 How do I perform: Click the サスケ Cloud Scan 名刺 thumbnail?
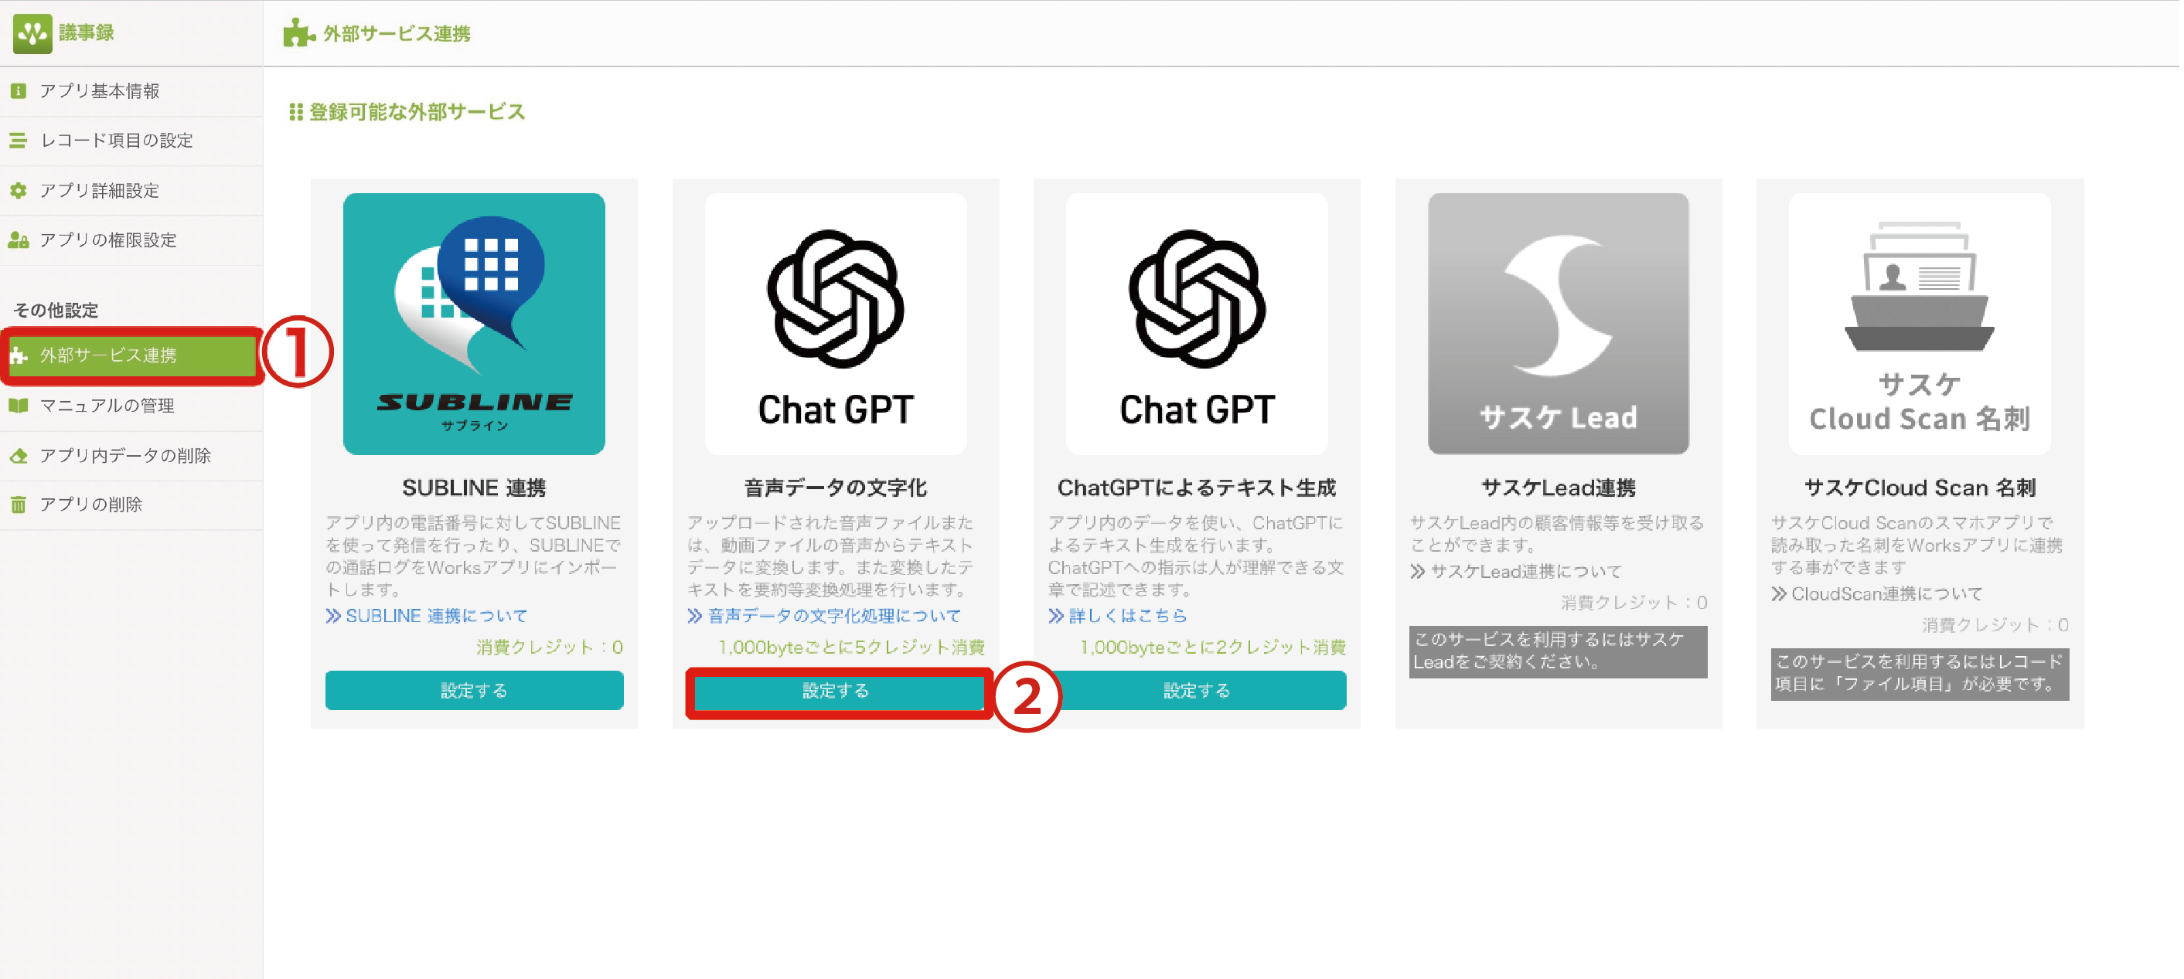pos(1920,324)
